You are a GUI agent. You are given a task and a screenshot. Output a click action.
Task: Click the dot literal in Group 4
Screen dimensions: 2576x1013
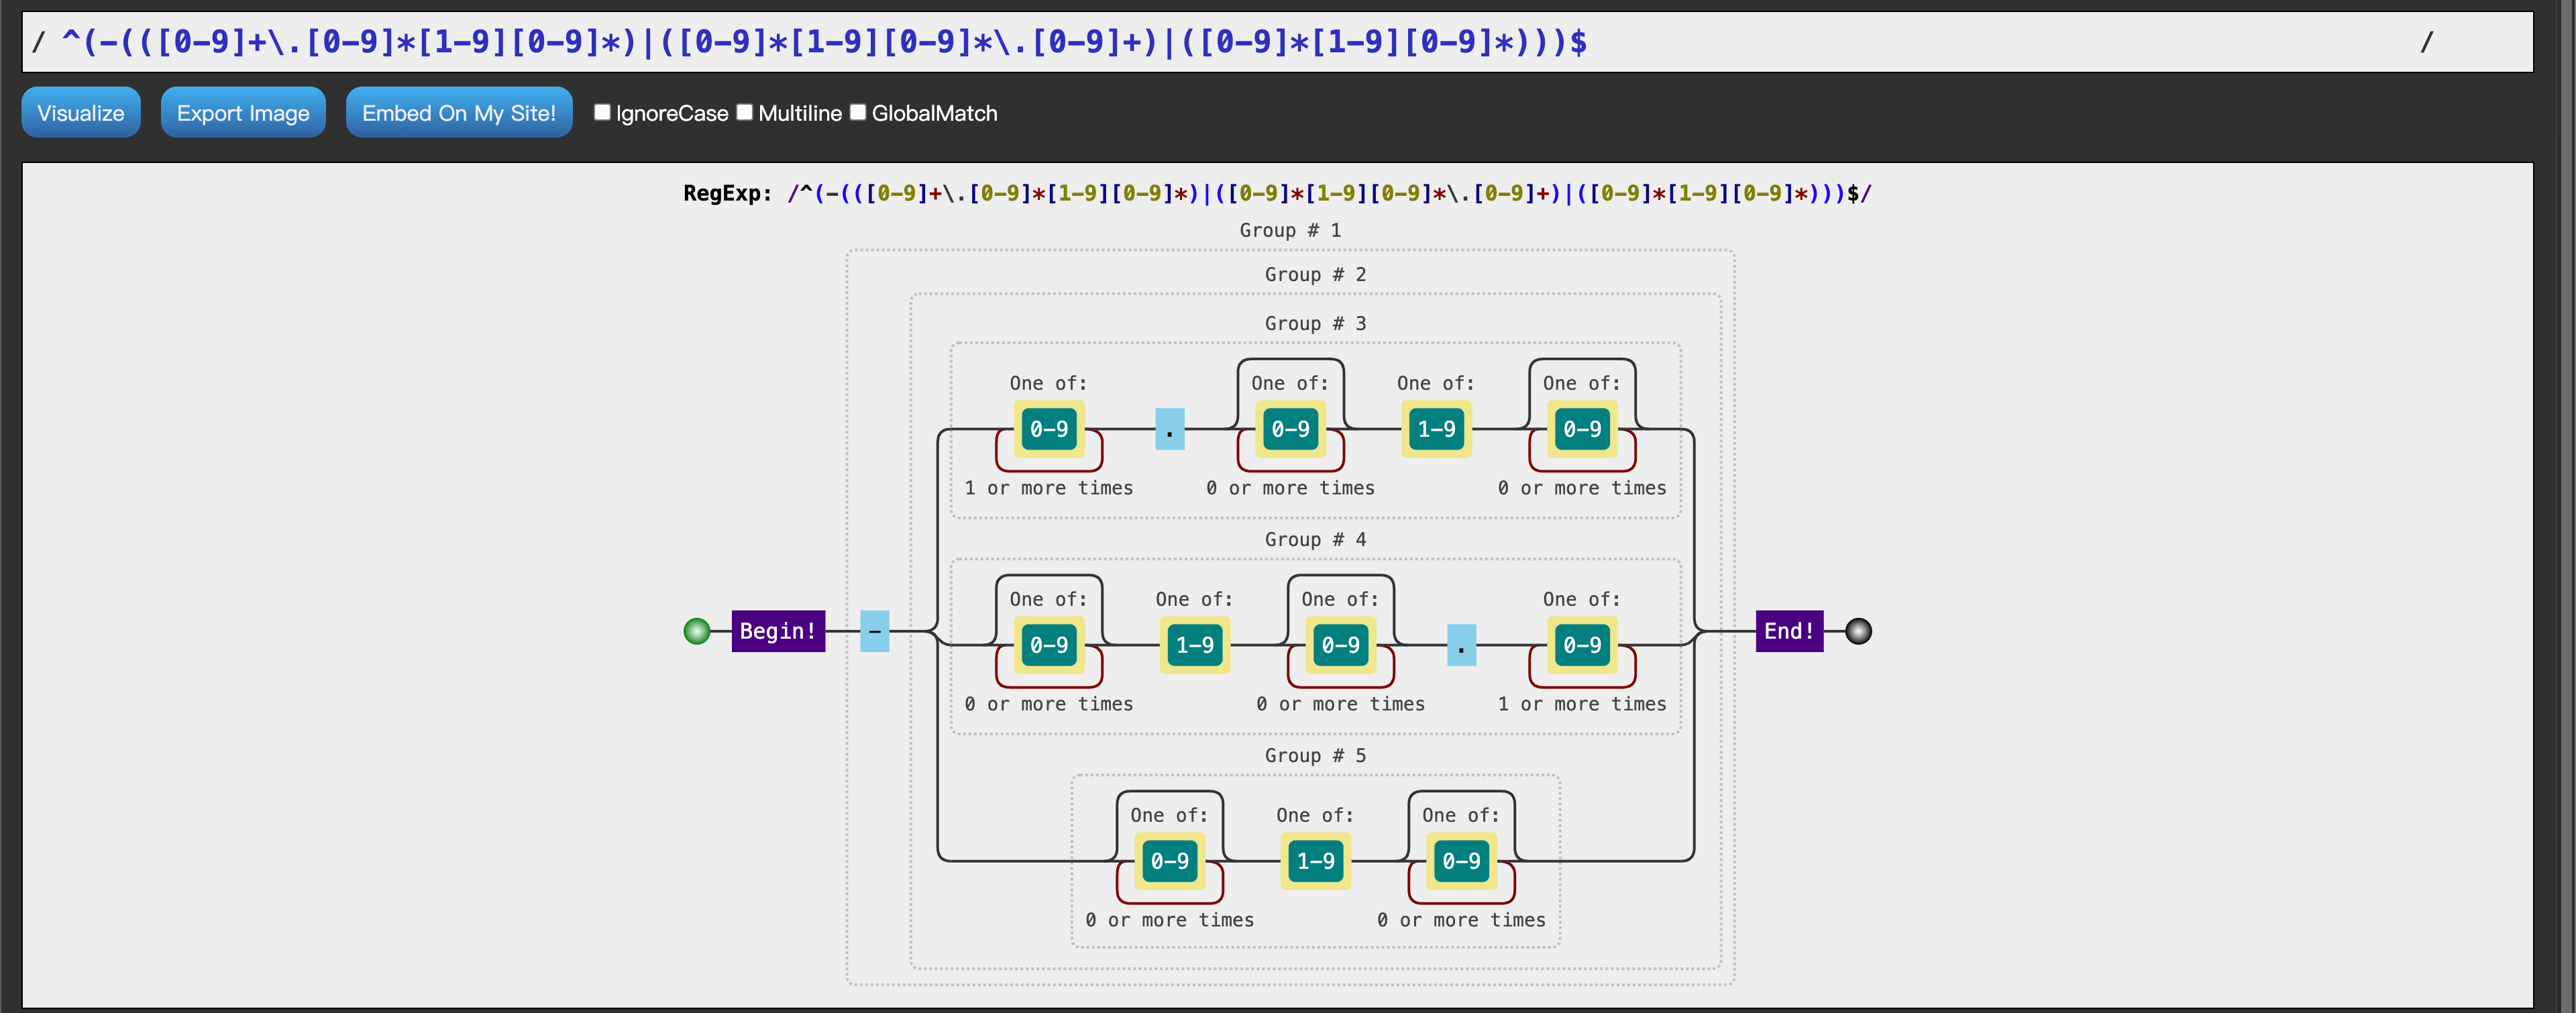1461,645
